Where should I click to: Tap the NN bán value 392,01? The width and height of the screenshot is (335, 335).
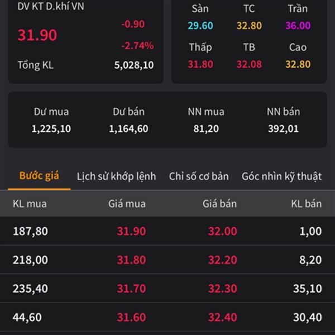tap(283, 129)
